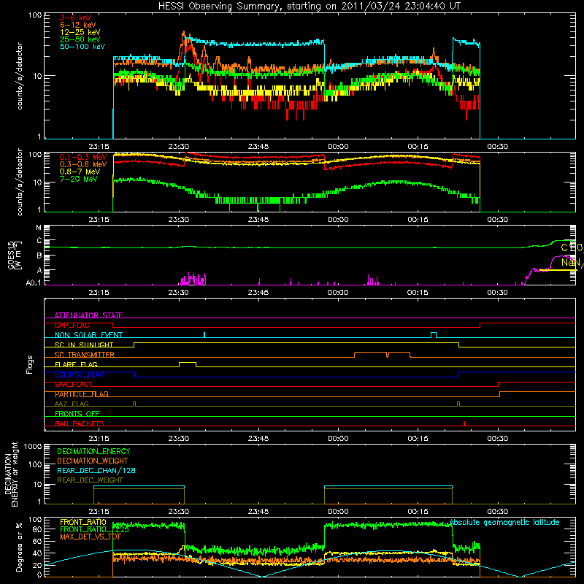The image size is (584, 584).
Task: Click the 23:45 tick label under flags panel
Action: tap(258, 439)
